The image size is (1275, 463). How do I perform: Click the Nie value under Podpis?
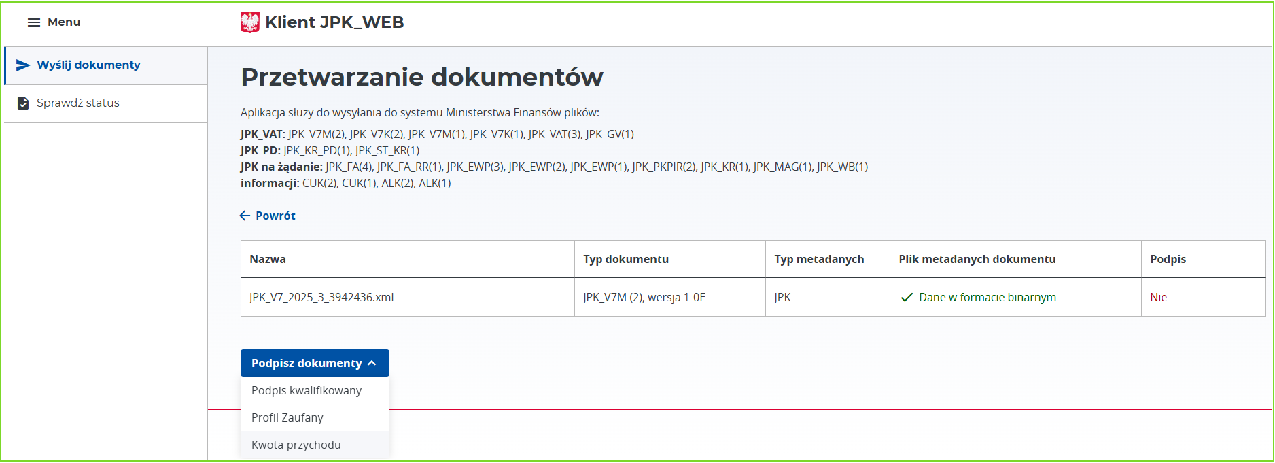click(1158, 297)
